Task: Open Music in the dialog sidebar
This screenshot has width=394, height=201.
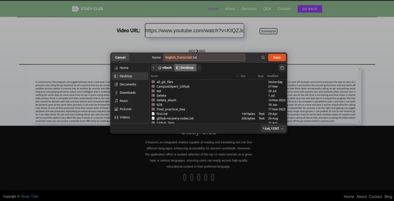Action: click(x=130, y=101)
